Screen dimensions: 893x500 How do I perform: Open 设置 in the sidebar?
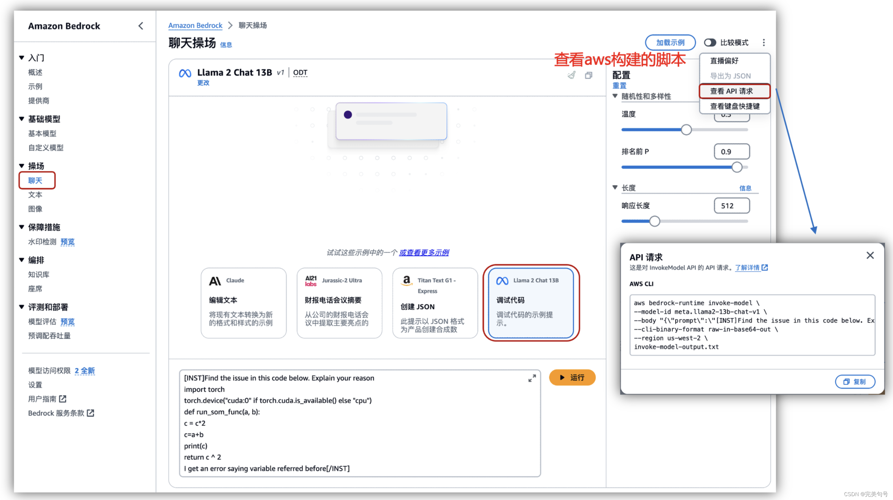(35, 385)
